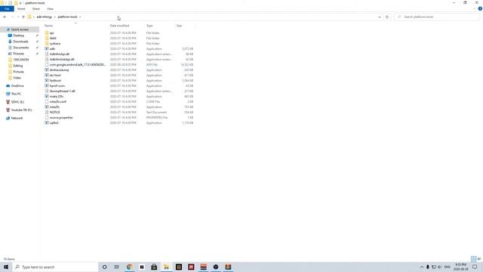Sort by Size column header
483x272 pixels.
pos(179,26)
